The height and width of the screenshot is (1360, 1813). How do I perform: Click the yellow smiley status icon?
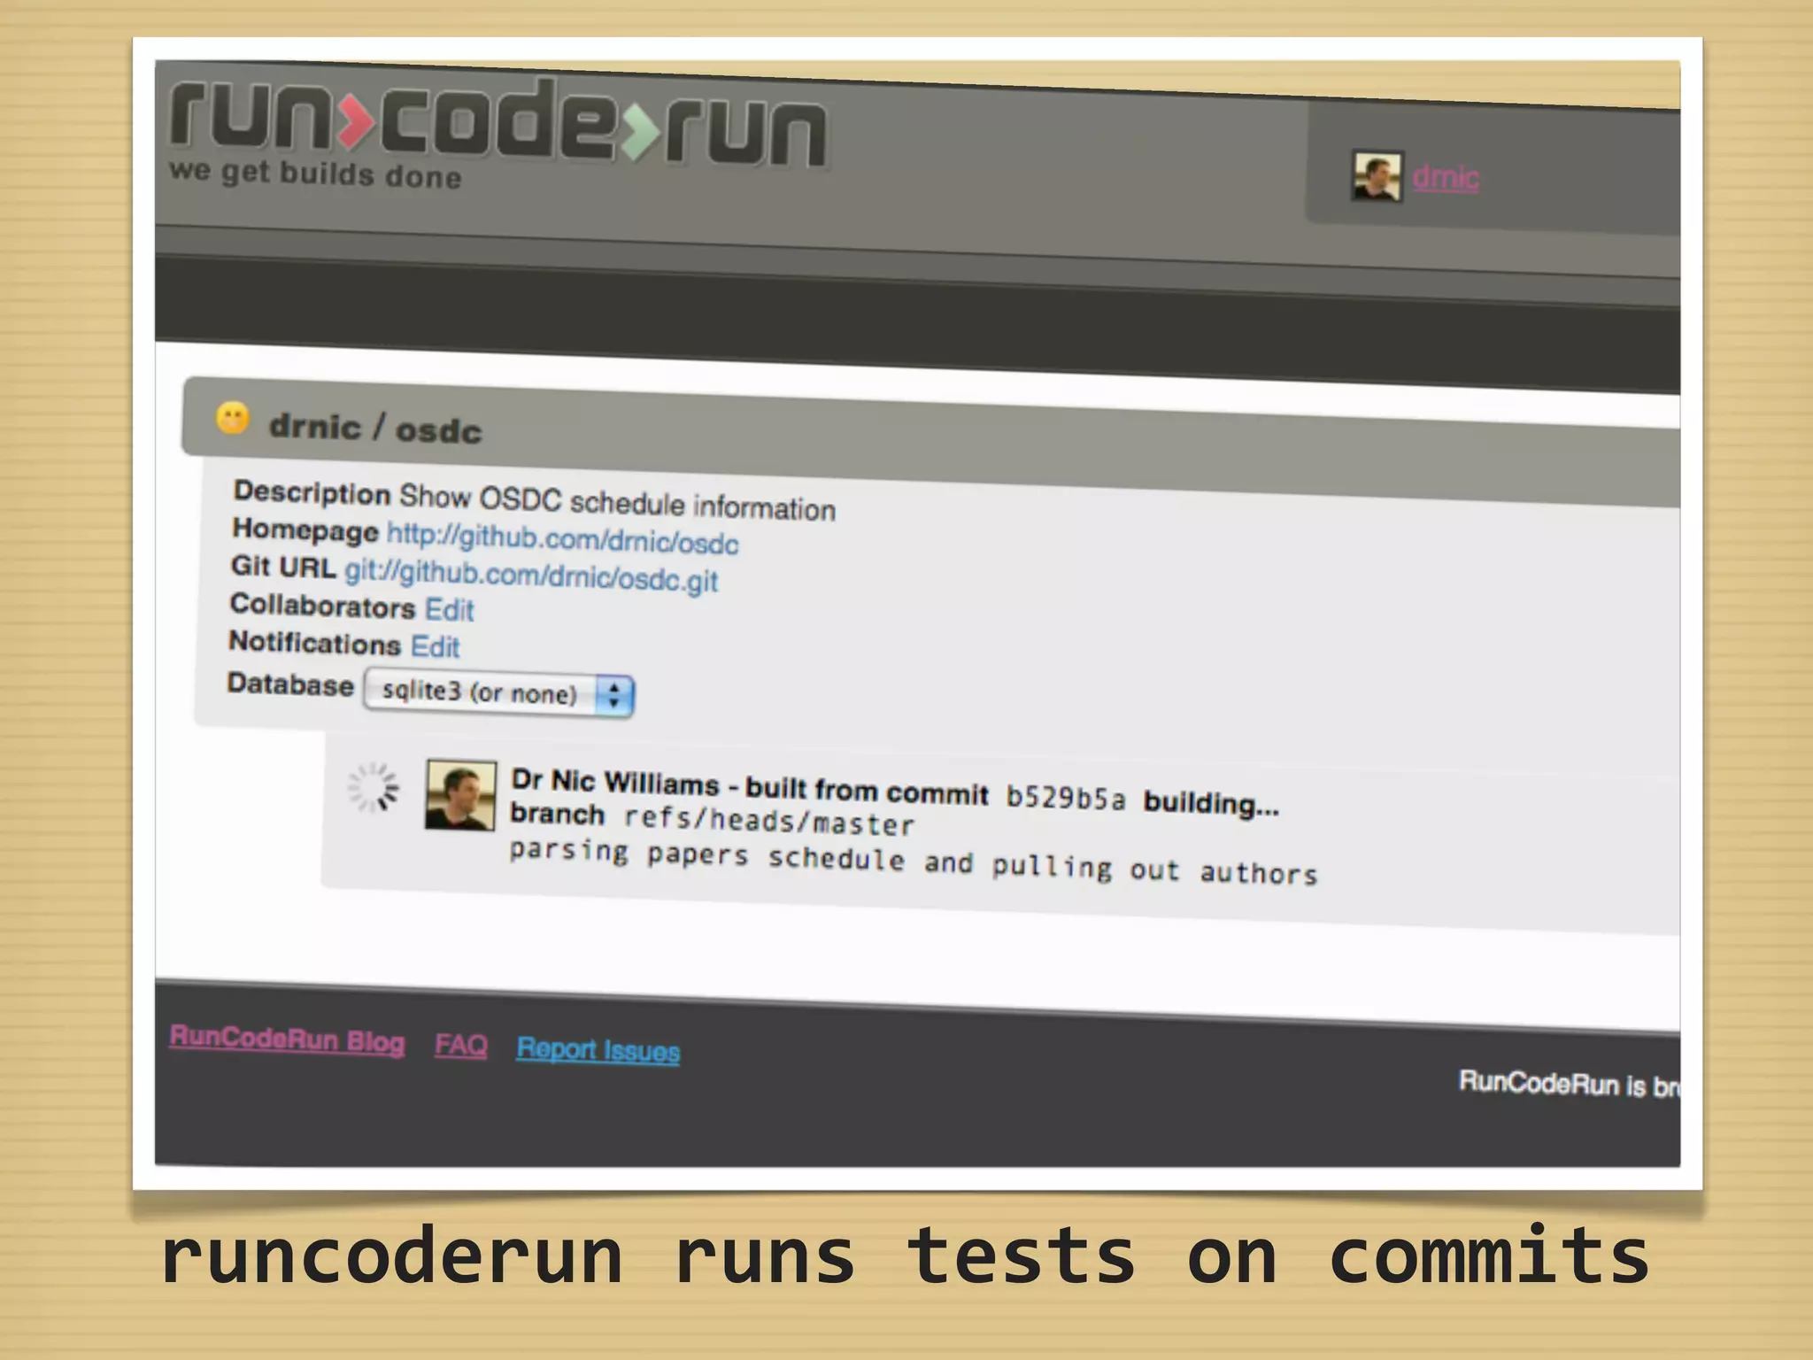tap(233, 418)
